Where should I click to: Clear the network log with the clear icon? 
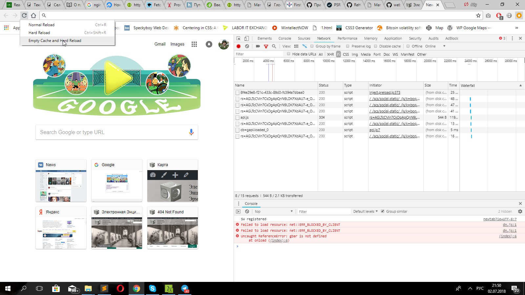(247, 46)
